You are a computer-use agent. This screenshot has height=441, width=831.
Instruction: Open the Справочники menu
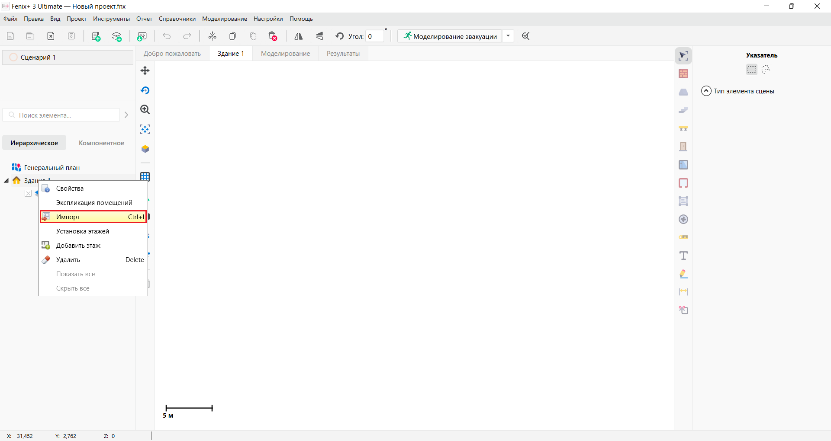click(177, 19)
